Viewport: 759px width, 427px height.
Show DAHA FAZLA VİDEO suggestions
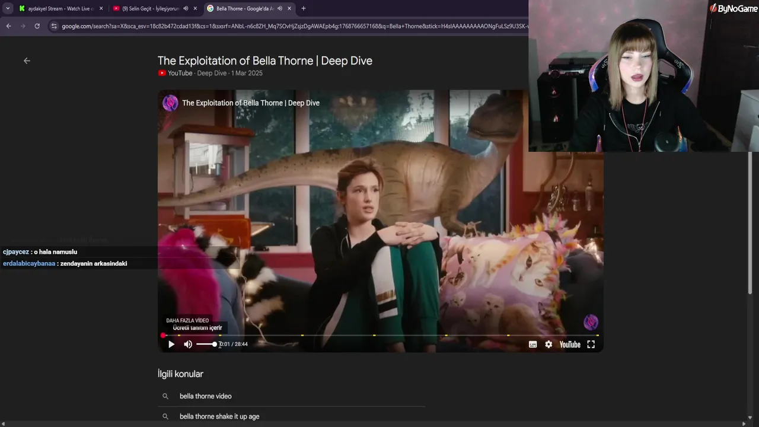(187, 321)
